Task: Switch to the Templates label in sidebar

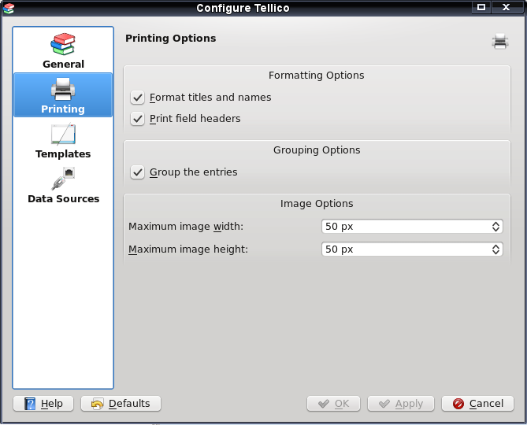Action: [63, 153]
